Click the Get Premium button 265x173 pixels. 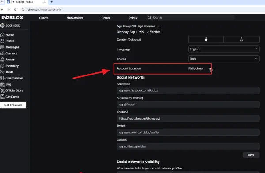pos(13,105)
